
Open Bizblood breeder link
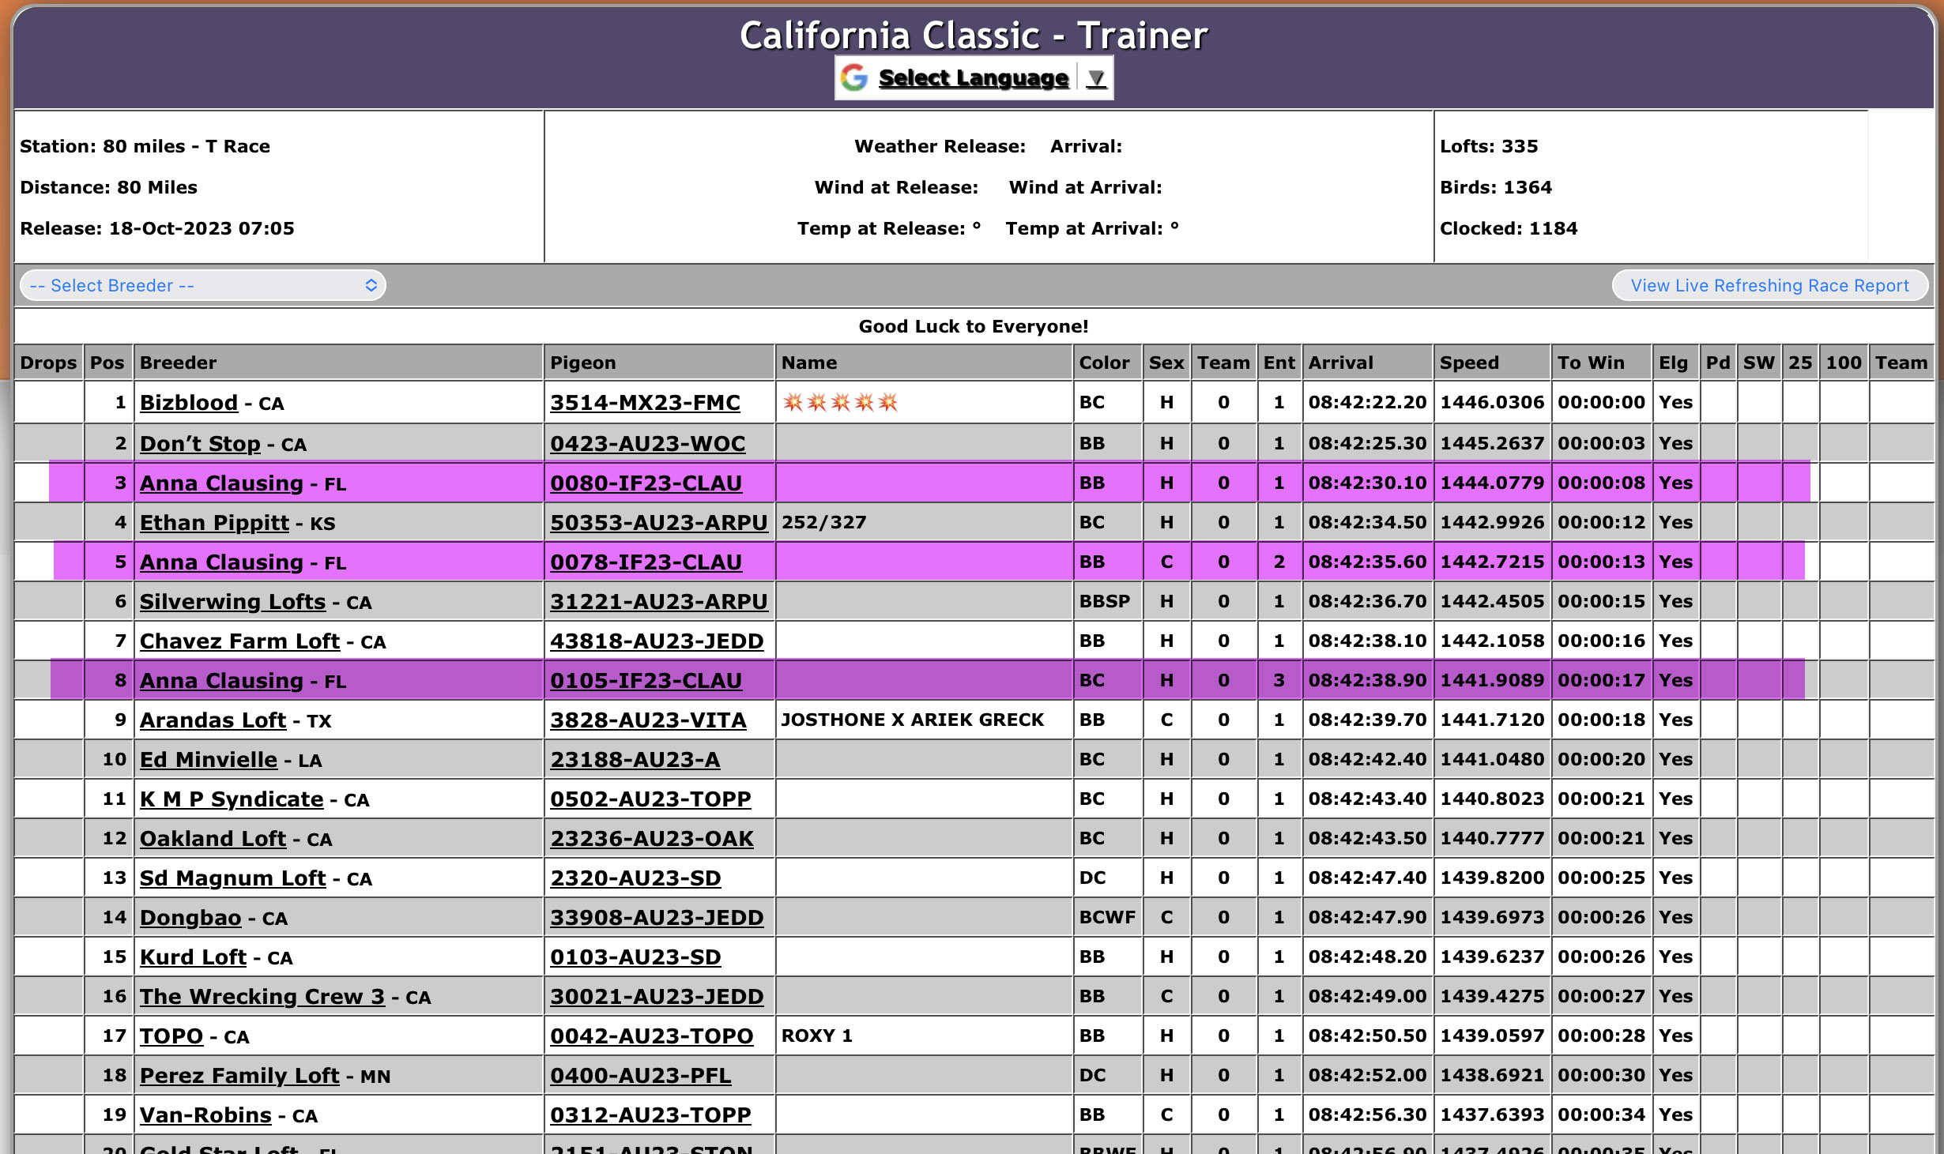(x=188, y=403)
